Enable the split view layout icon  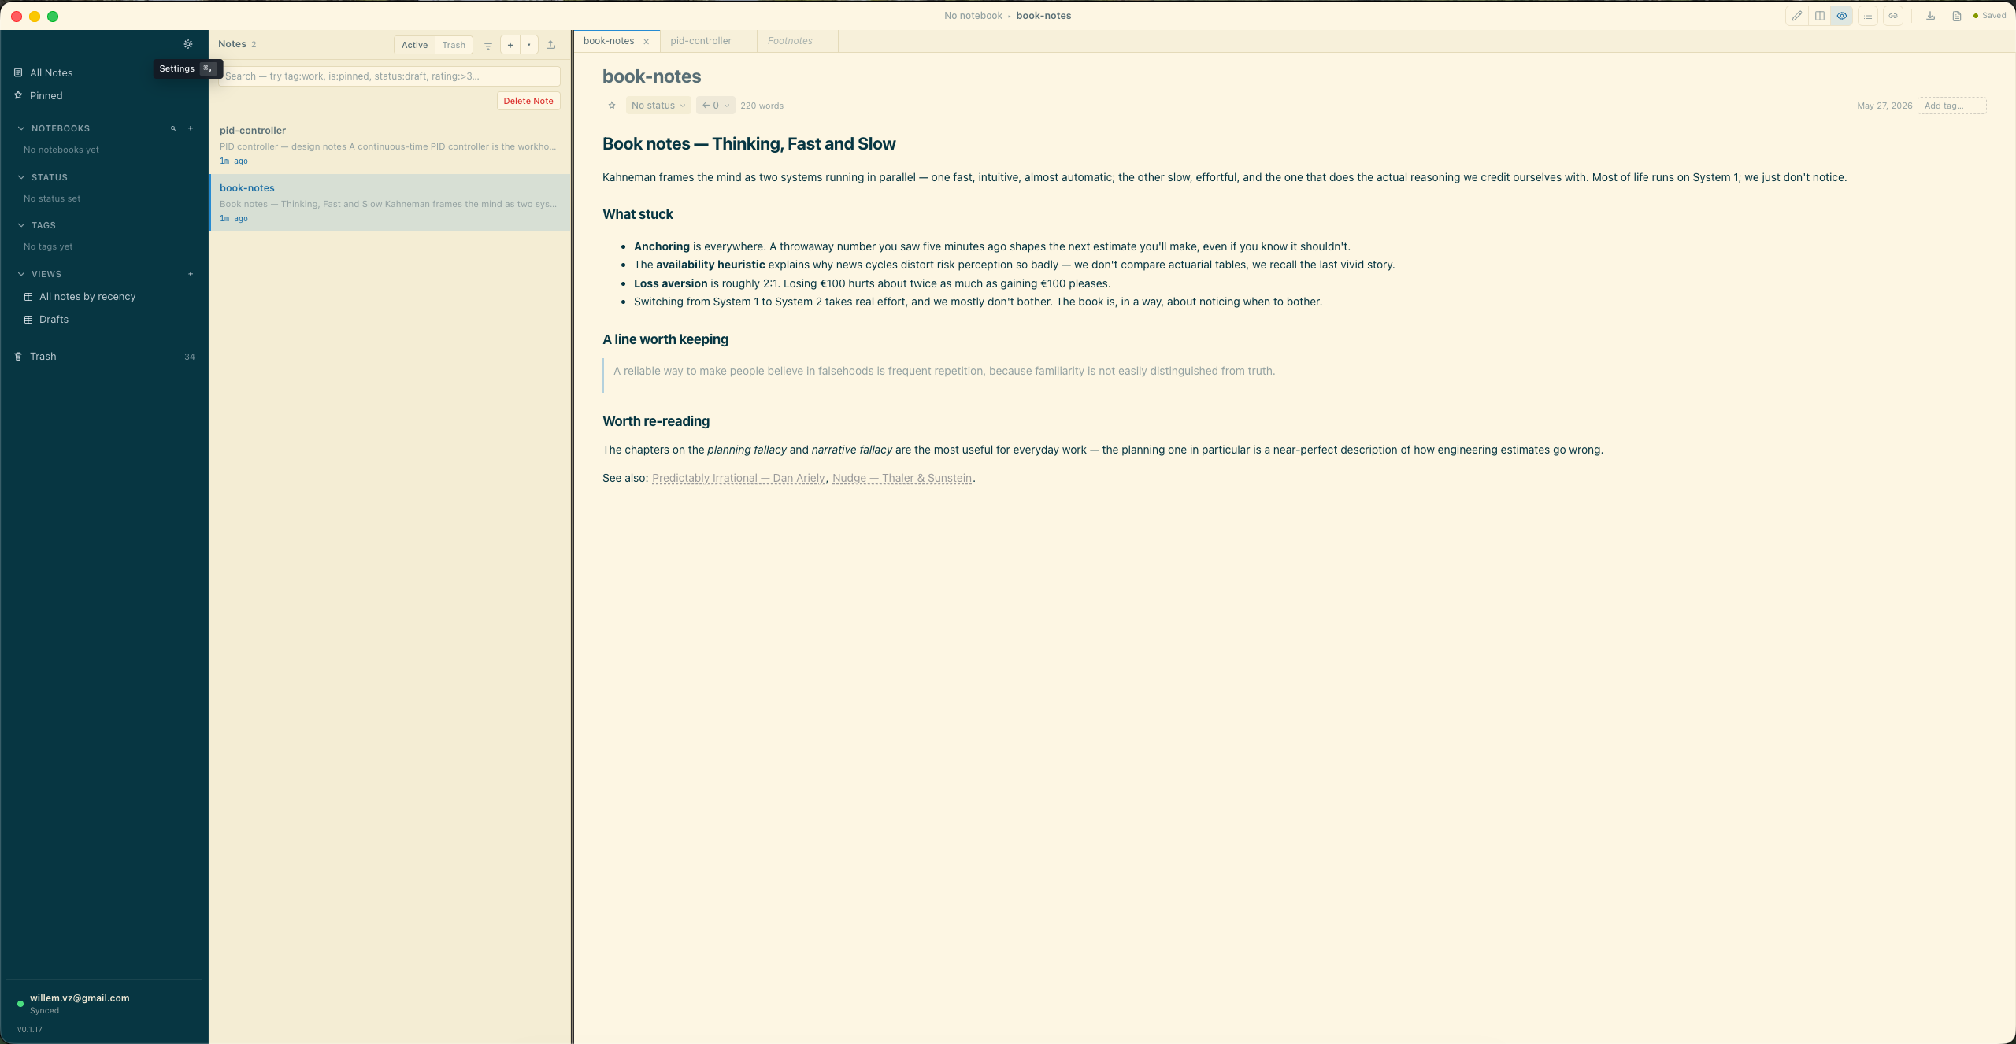(1820, 16)
